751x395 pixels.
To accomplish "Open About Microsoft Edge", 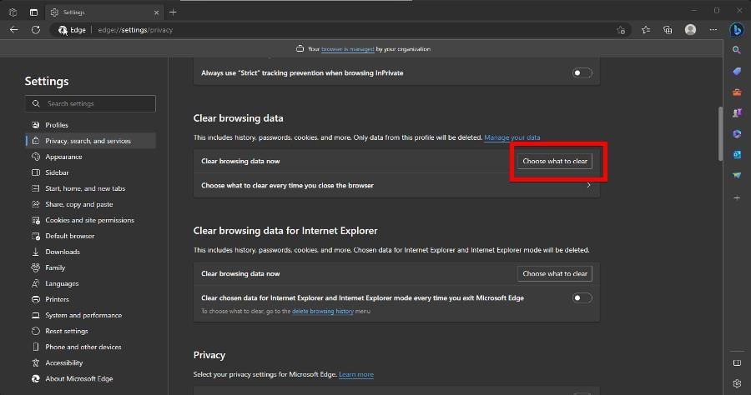I will pos(90,378).
